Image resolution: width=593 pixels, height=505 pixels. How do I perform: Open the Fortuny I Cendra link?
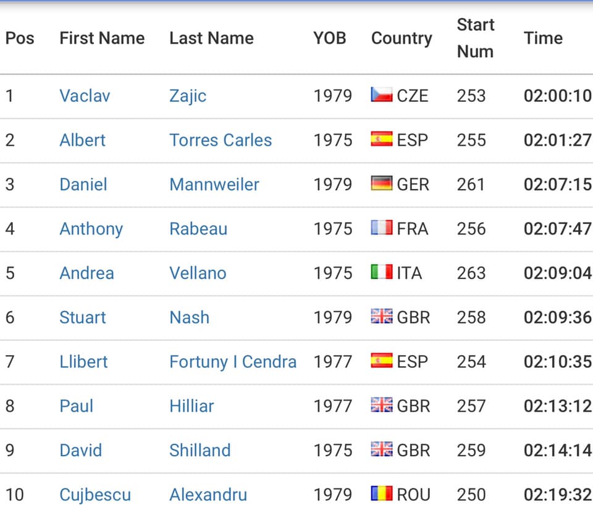pyautogui.click(x=233, y=362)
